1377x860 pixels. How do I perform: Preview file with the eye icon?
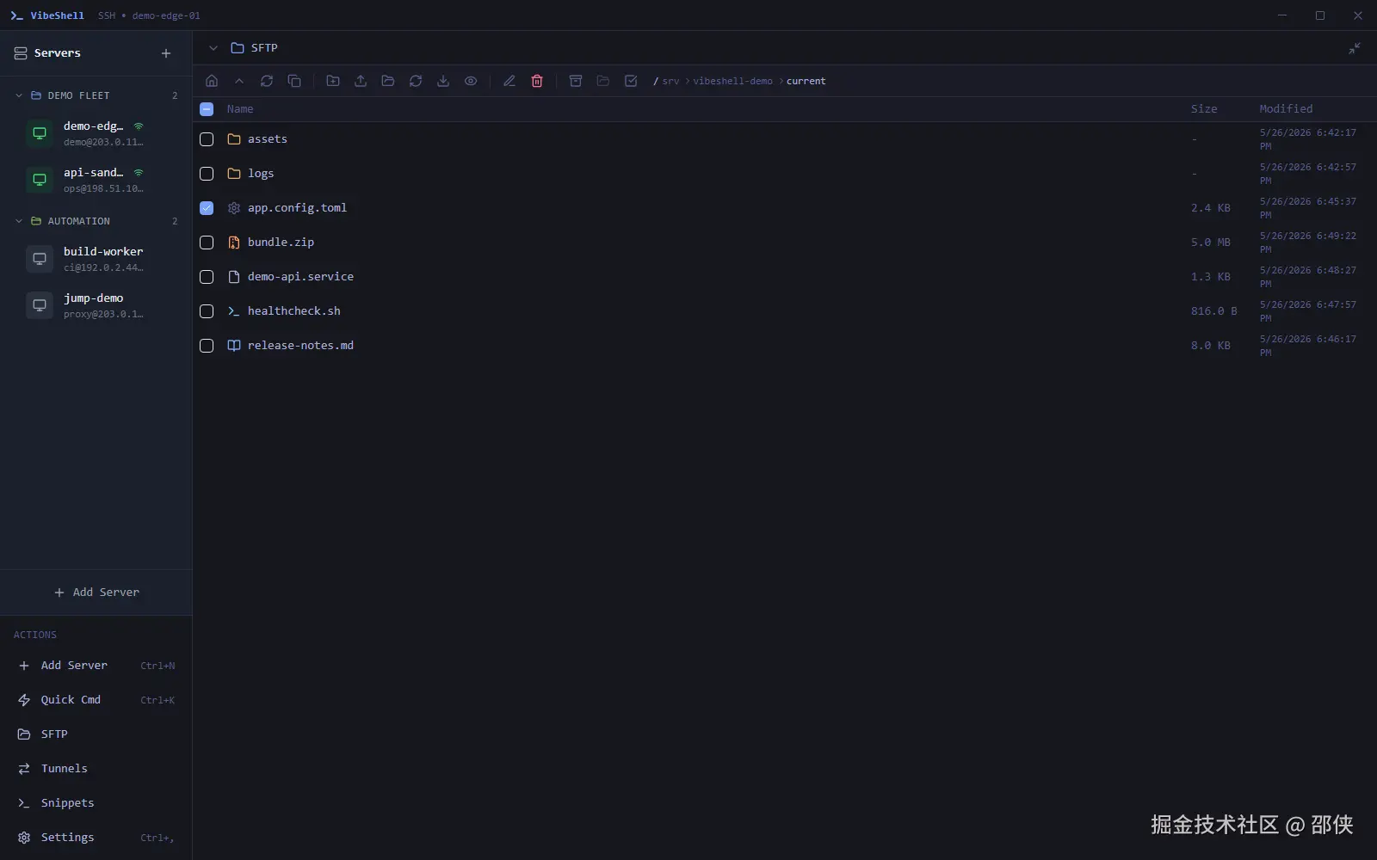tap(471, 81)
